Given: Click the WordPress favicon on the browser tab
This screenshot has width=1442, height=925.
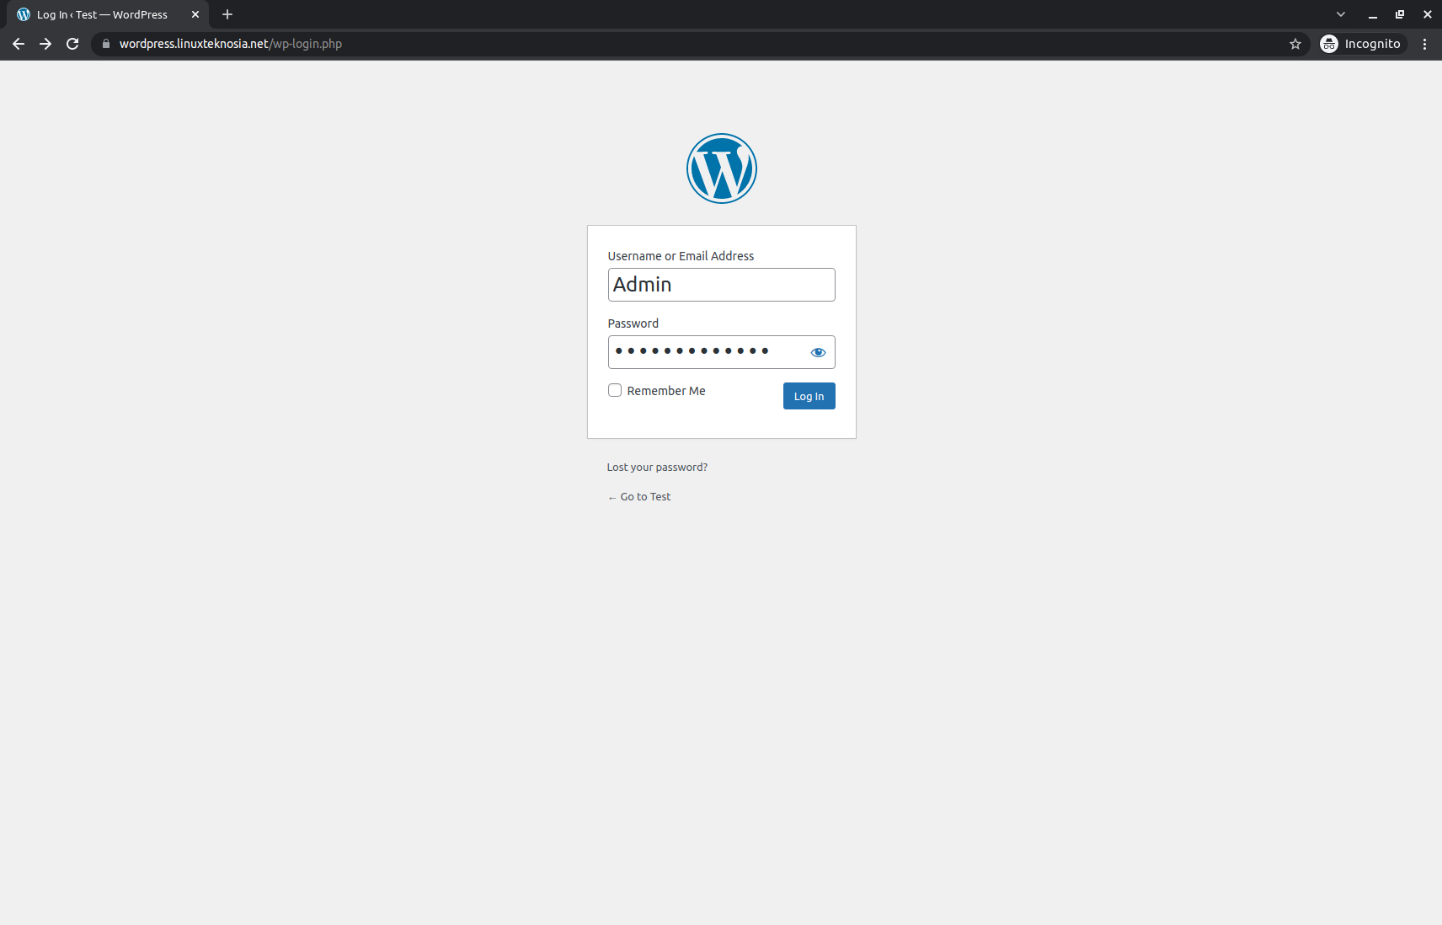Looking at the screenshot, I should pyautogui.click(x=24, y=14).
